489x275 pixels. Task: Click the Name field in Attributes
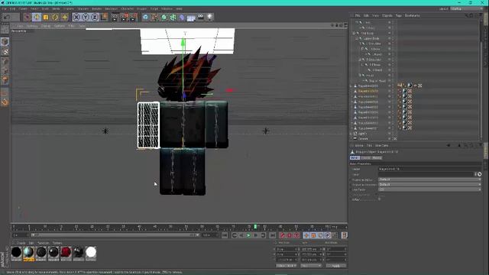(x=429, y=169)
